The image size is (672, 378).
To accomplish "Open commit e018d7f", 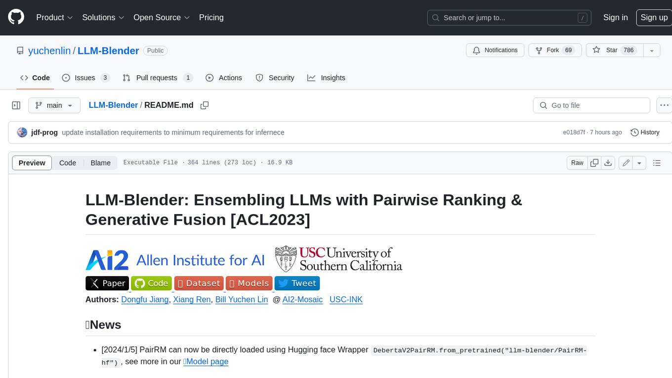I will coord(574,133).
